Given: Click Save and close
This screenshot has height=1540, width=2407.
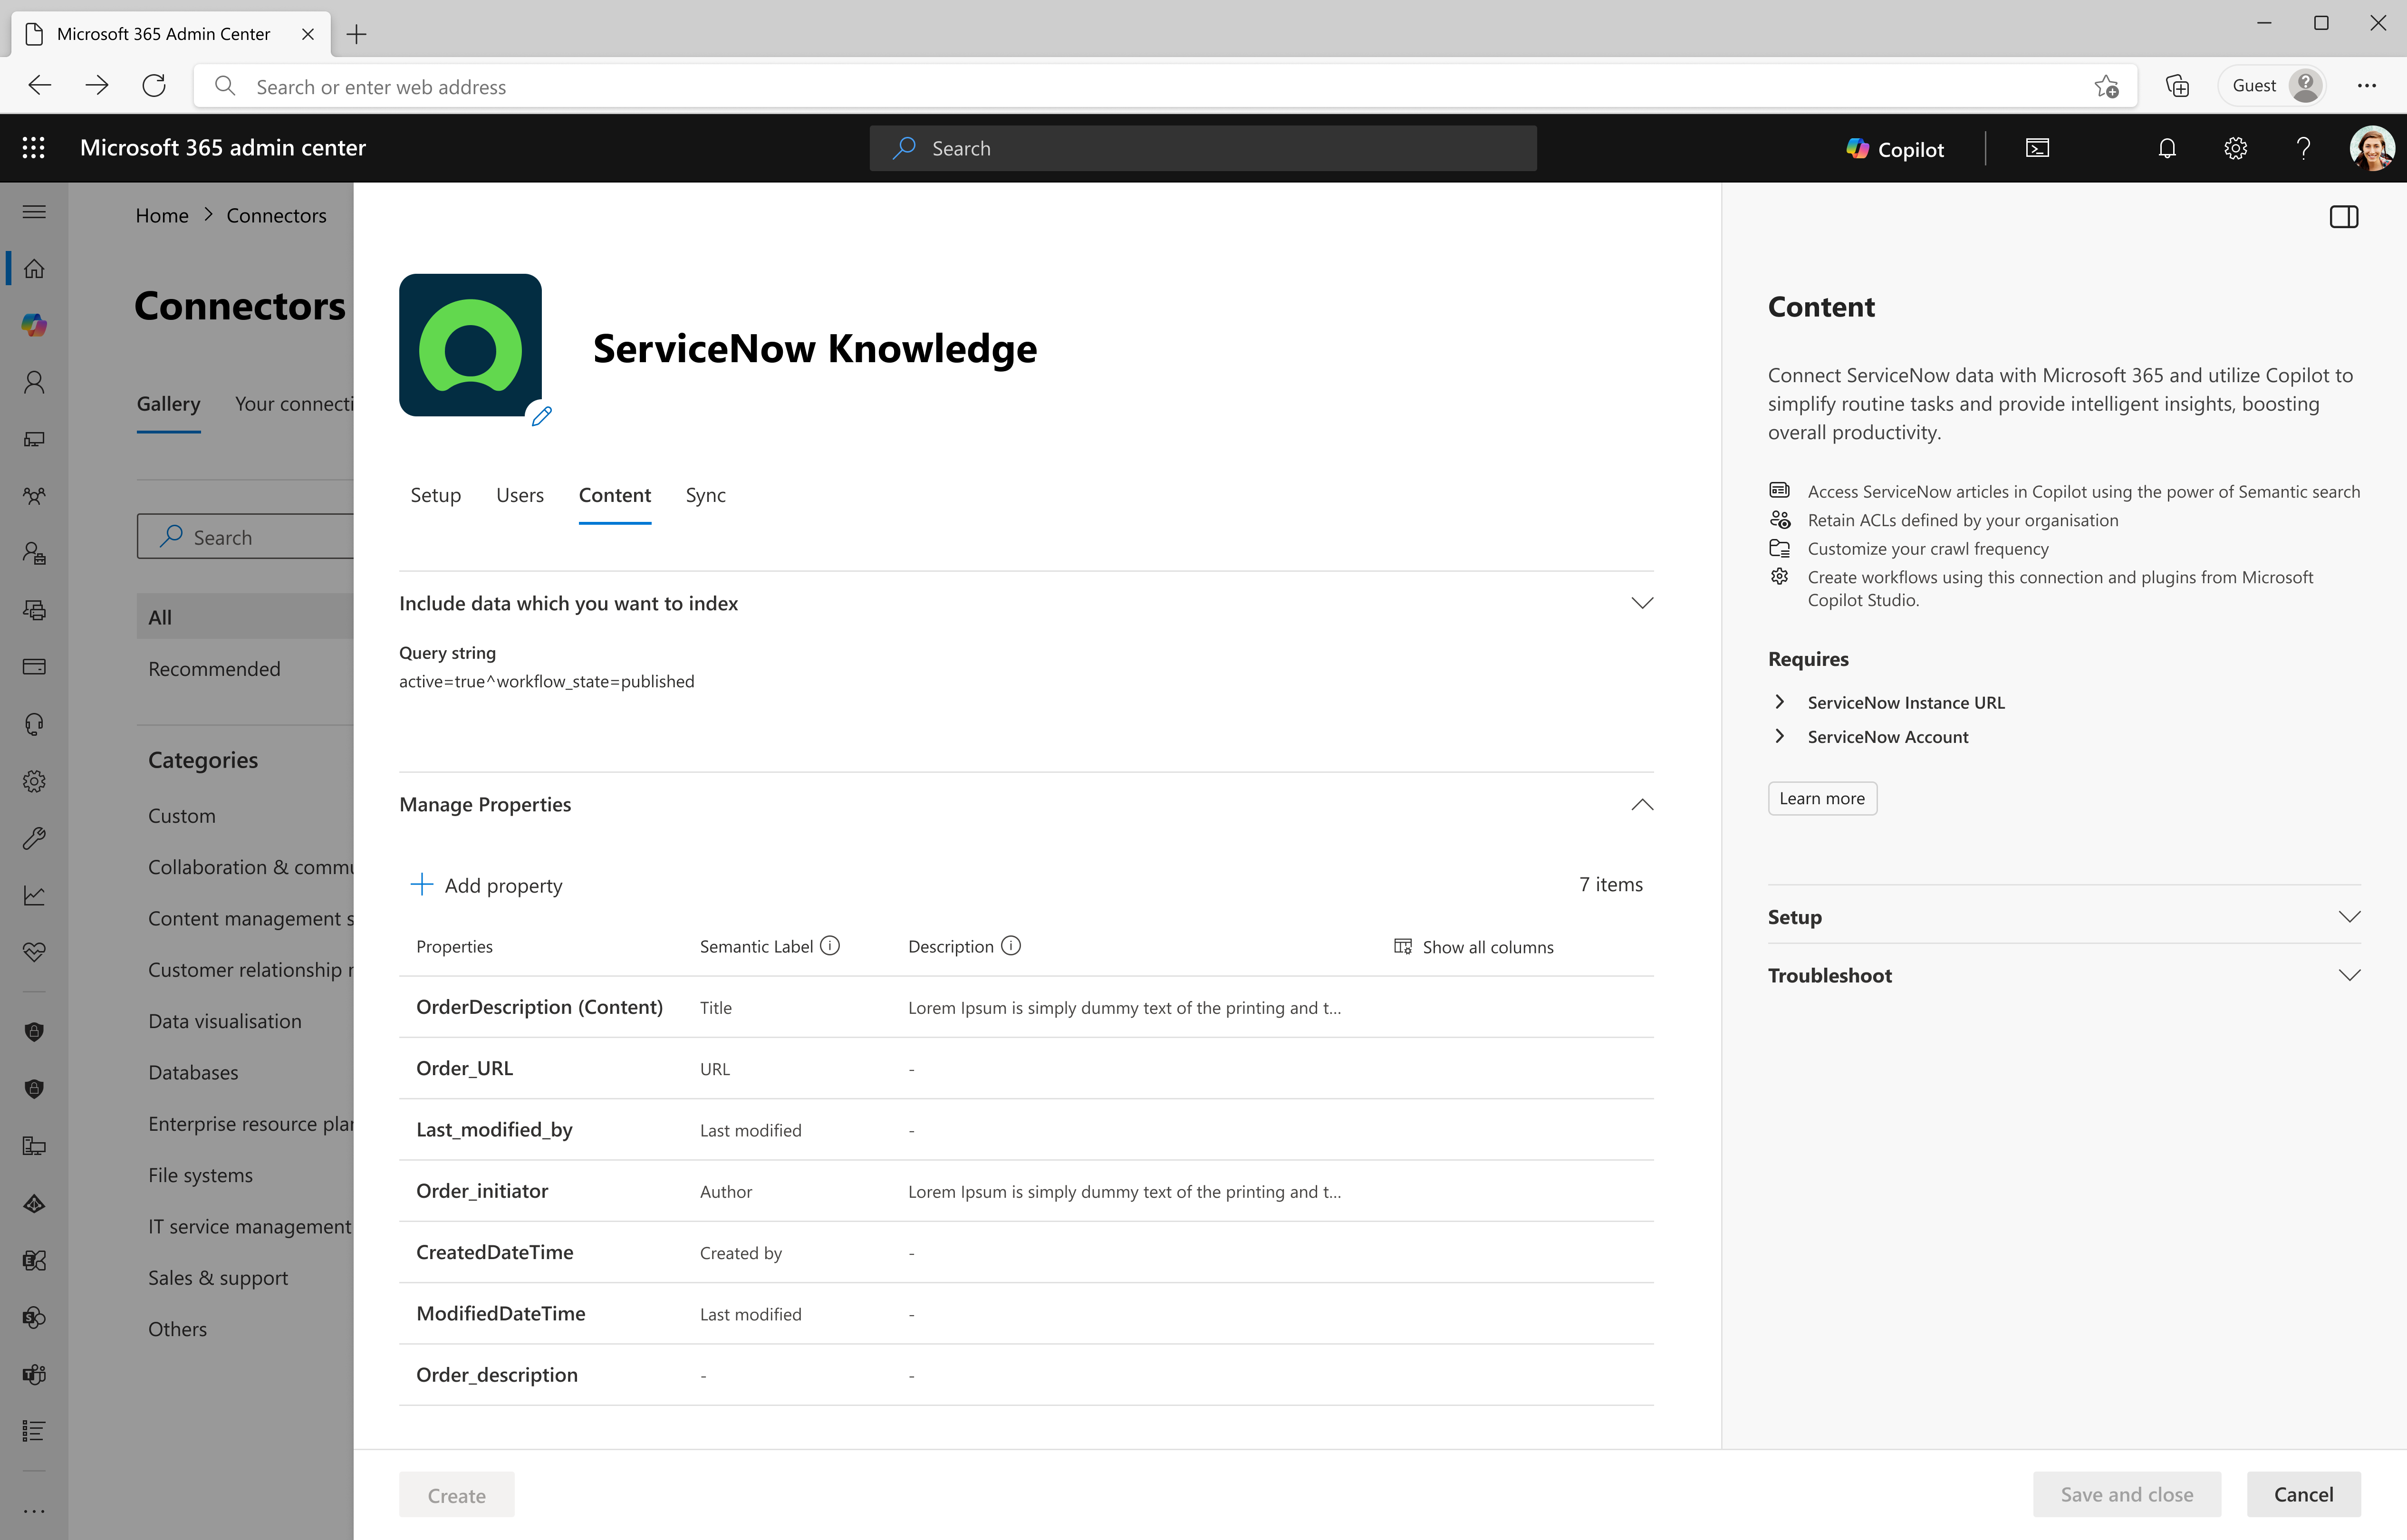Looking at the screenshot, I should tap(2126, 1494).
